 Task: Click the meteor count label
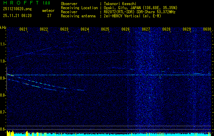tap(48, 11)
